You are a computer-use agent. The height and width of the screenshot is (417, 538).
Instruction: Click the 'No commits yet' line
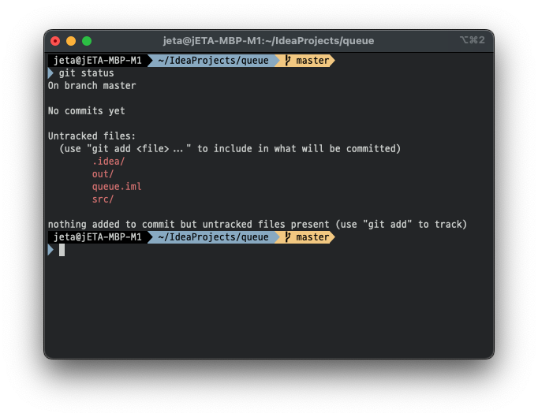pyautogui.click(x=87, y=111)
